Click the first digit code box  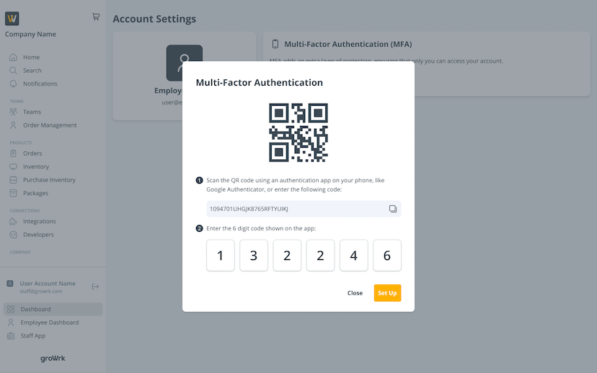(x=221, y=256)
